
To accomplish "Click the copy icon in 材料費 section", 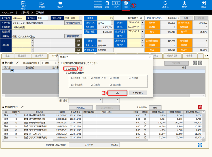I will coord(195,63).
